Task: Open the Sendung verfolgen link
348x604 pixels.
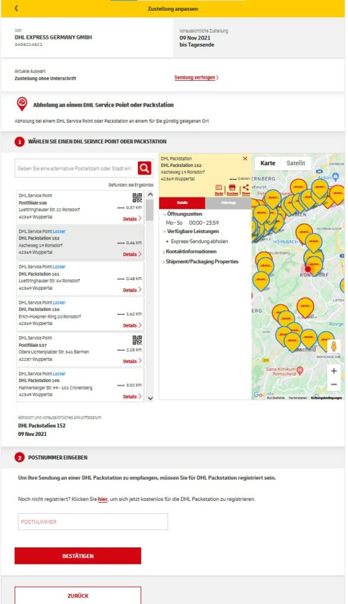Action: pos(196,77)
